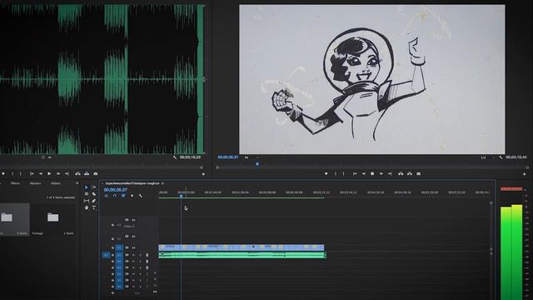Screen dimensions: 533x300
Task: Stop playback in the Program monitor
Action: click(372, 174)
